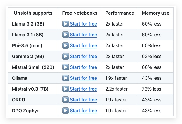
Task: Click the play icon in the Ollama row
Action: pos(66,78)
